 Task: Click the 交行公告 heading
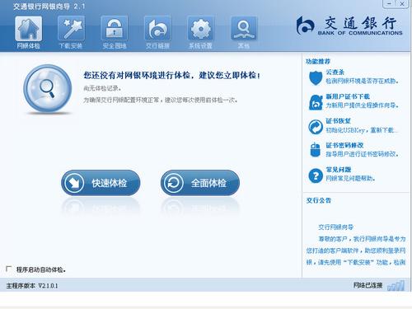click(x=319, y=200)
